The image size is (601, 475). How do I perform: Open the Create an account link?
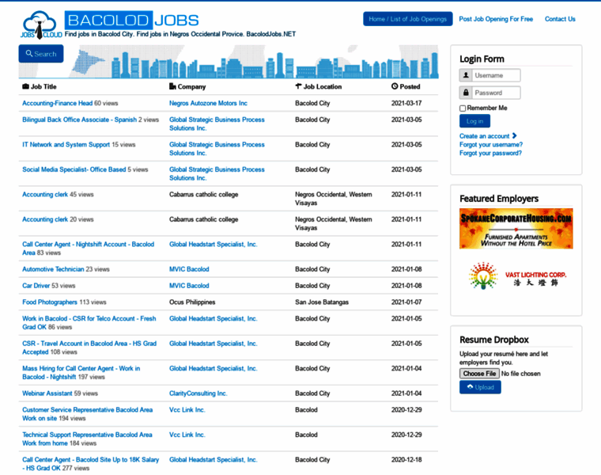(x=485, y=136)
